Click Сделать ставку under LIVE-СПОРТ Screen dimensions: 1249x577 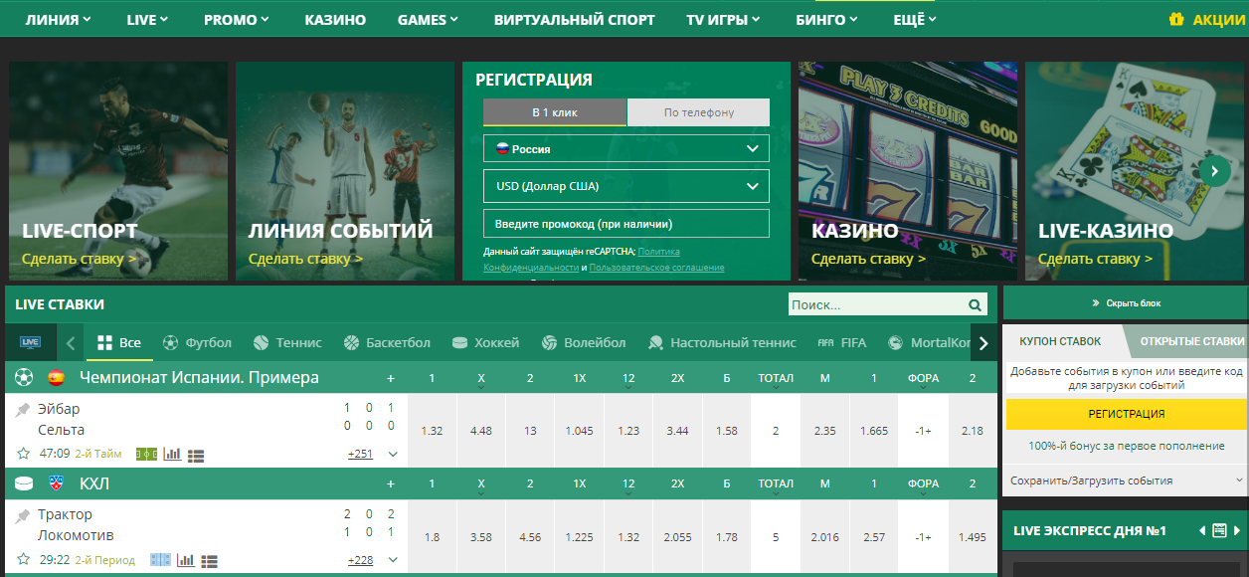click(x=80, y=259)
